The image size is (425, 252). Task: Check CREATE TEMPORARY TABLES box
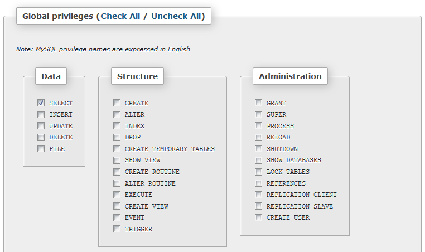tap(117, 149)
